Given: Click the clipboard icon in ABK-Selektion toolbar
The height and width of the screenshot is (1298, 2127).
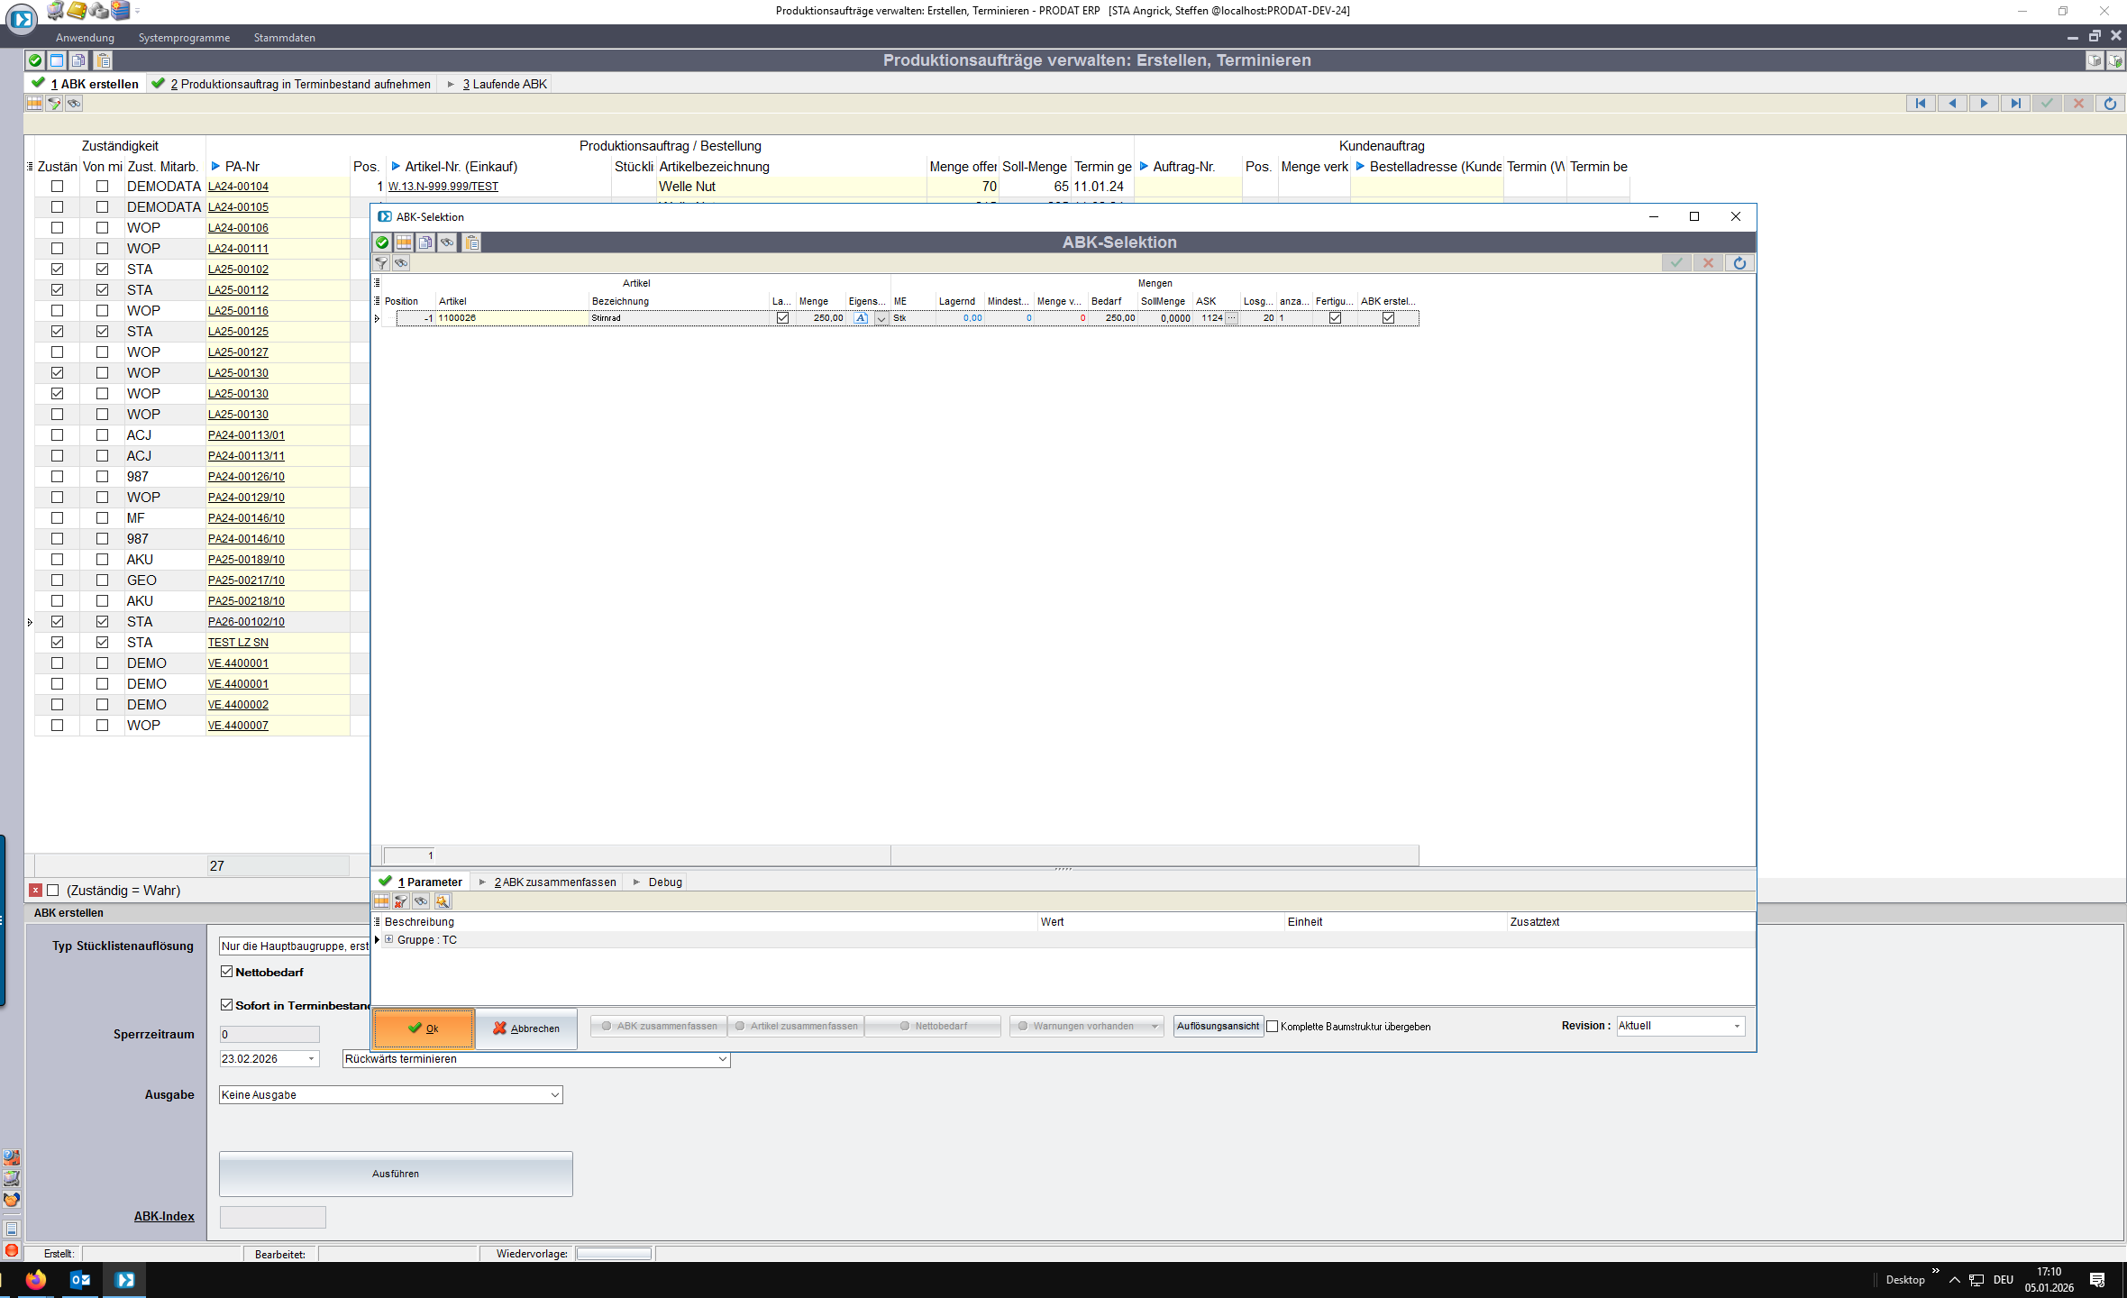Looking at the screenshot, I should tap(472, 242).
